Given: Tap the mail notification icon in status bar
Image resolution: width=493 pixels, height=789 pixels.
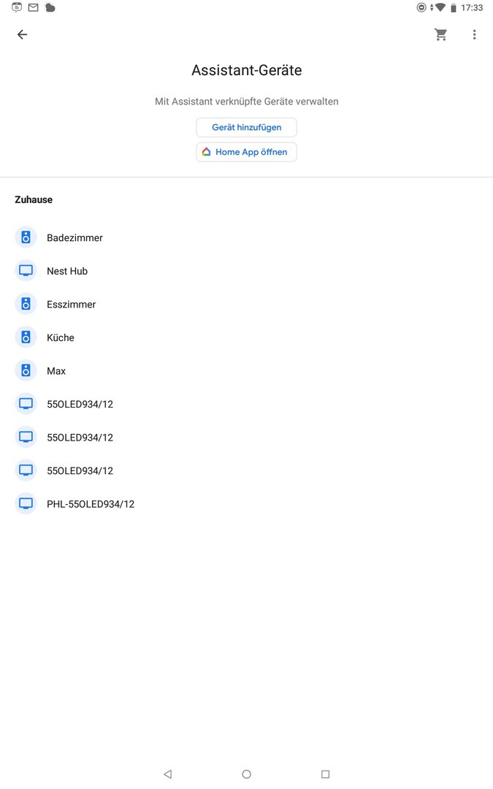Looking at the screenshot, I should pyautogui.click(x=33, y=7).
